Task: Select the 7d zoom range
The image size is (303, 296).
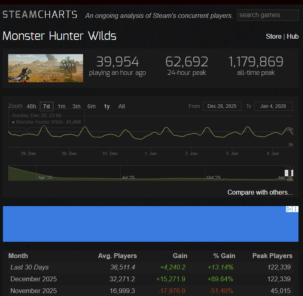Action: click(46, 106)
